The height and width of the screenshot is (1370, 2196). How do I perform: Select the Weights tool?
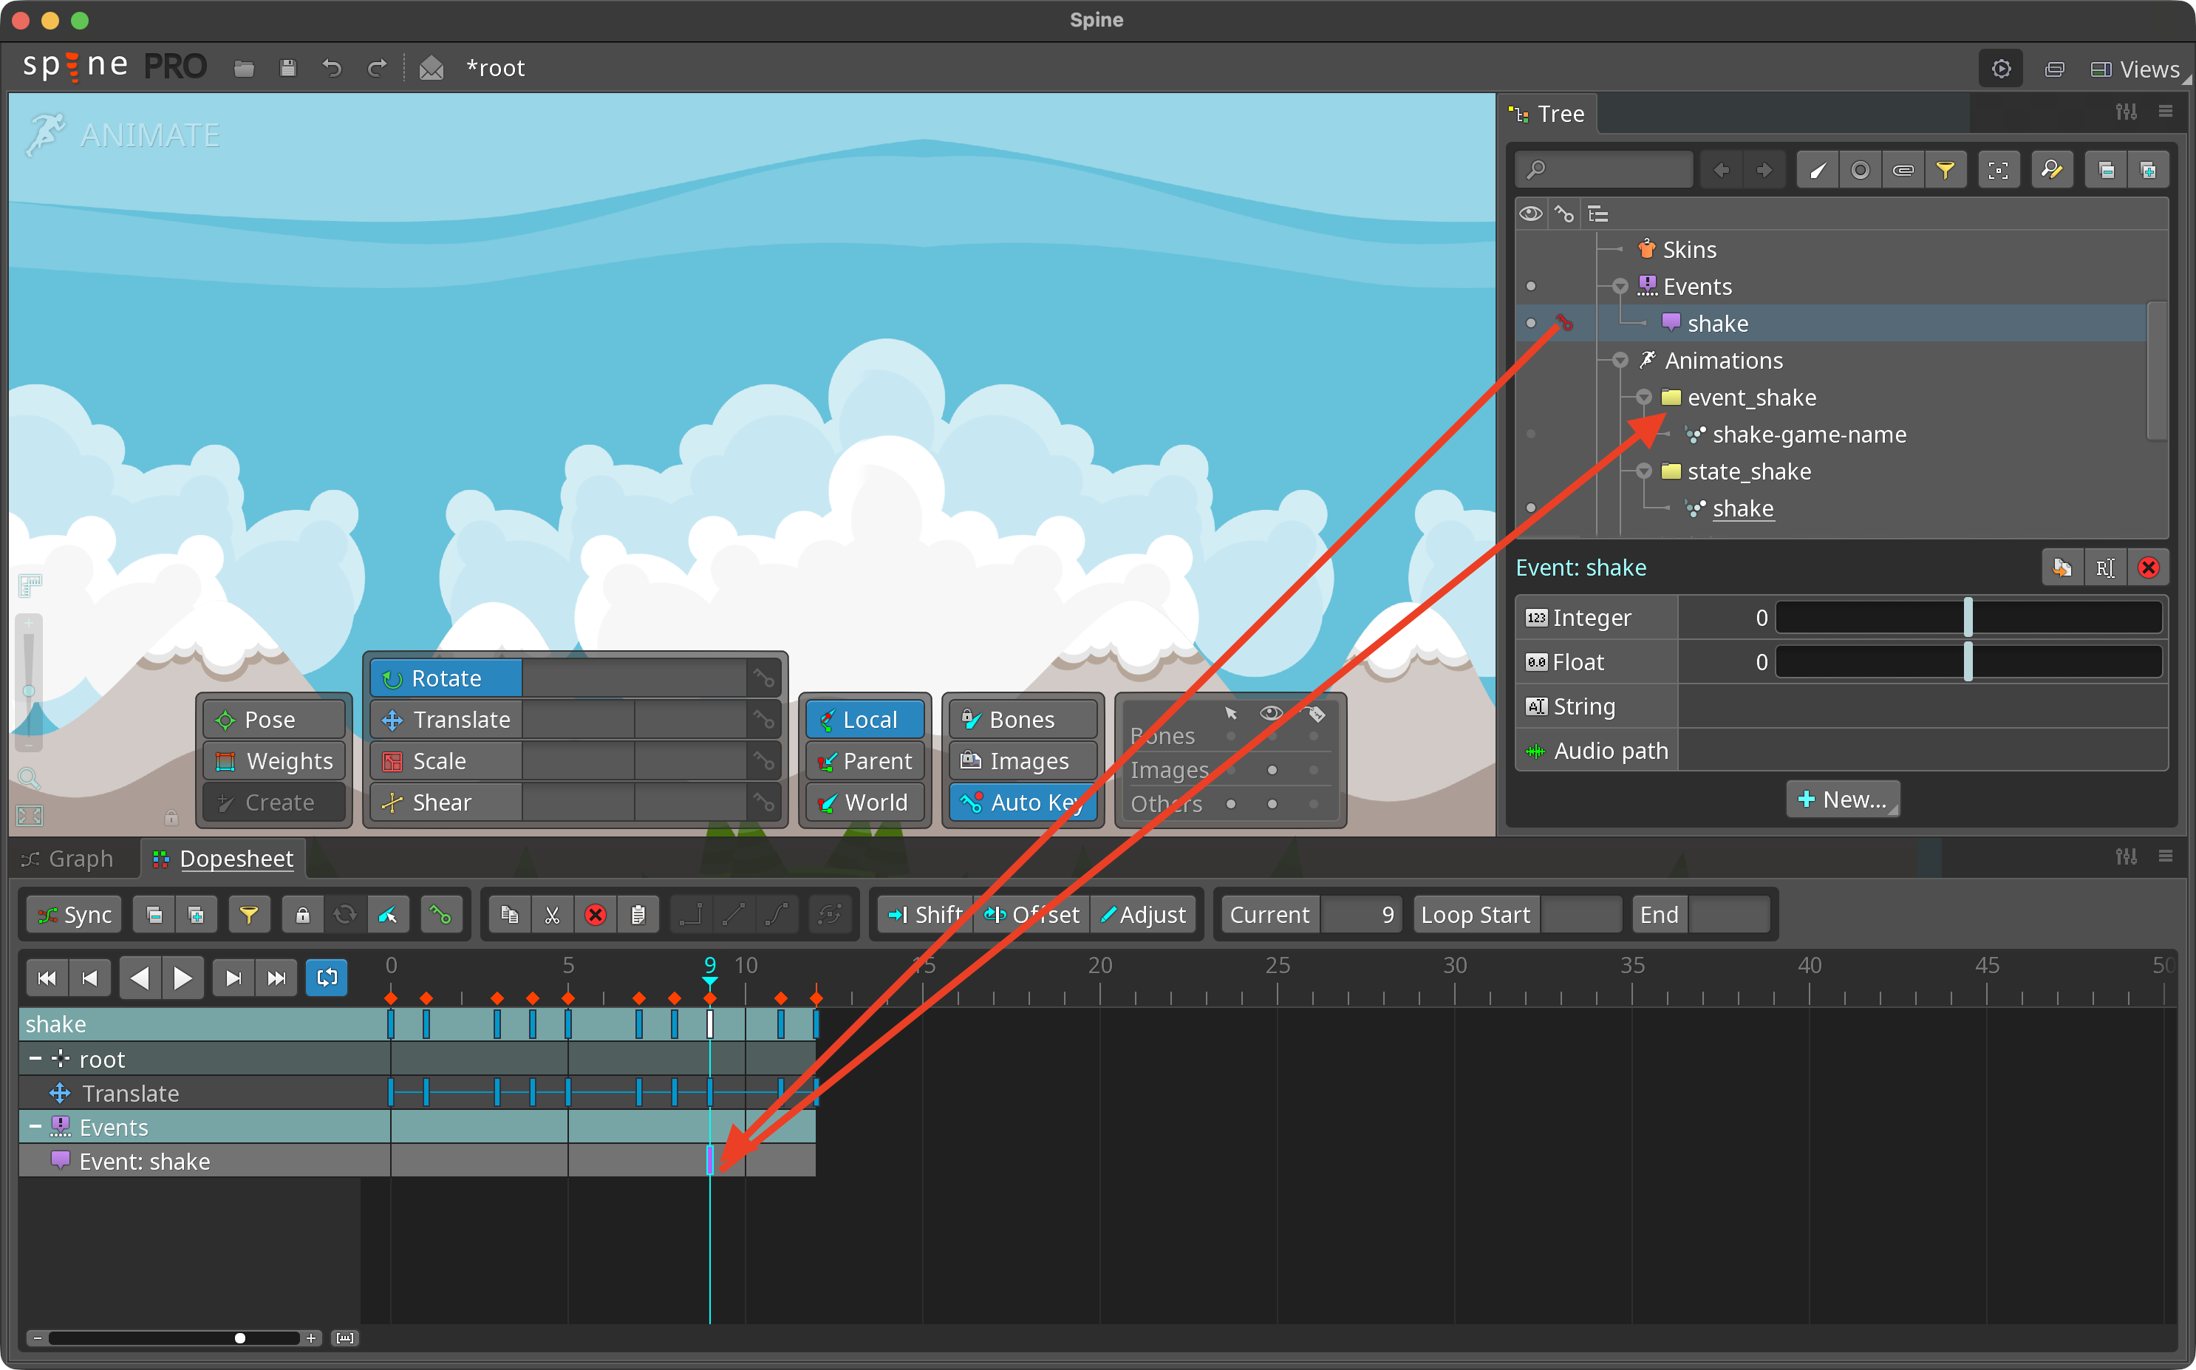pos(273,760)
